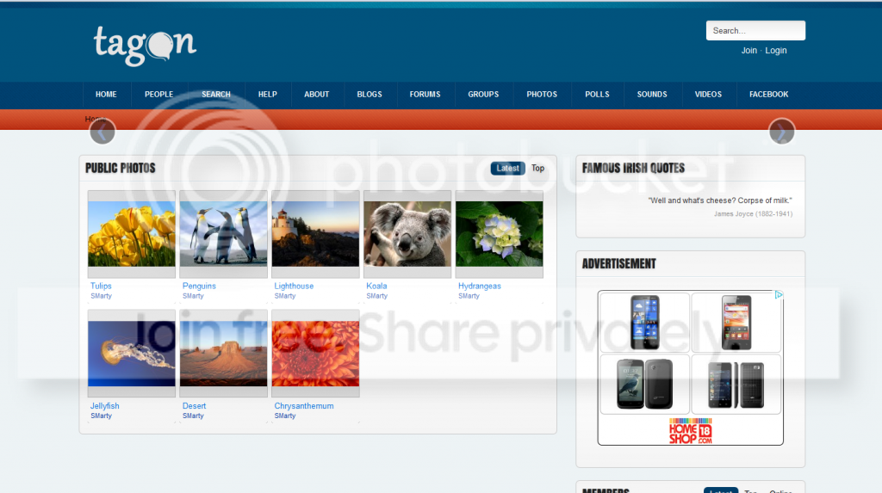Screen dimensions: 882x493
Task: Open the Join link
Action: 748,51
